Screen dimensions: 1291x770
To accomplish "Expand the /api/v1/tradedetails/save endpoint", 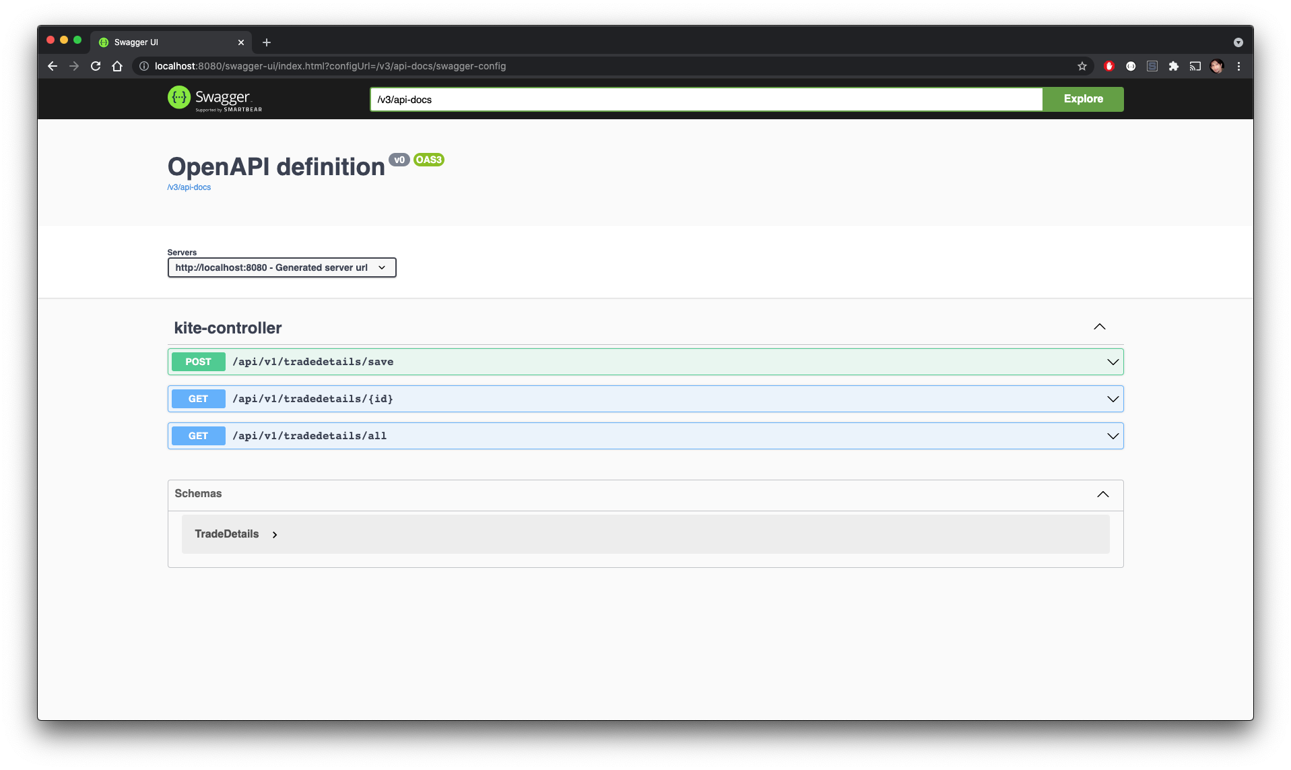I will click(1113, 362).
